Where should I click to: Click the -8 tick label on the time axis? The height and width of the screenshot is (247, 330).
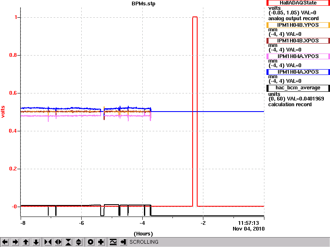tap(22, 223)
